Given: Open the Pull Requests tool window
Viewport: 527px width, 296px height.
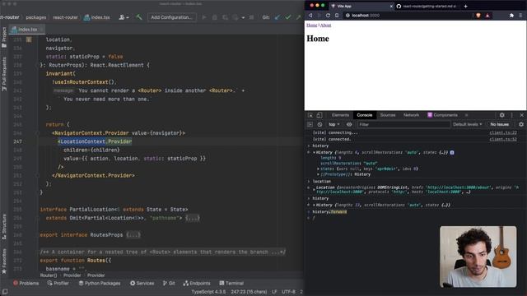Looking at the screenshot, I should [x=4, y=74].
